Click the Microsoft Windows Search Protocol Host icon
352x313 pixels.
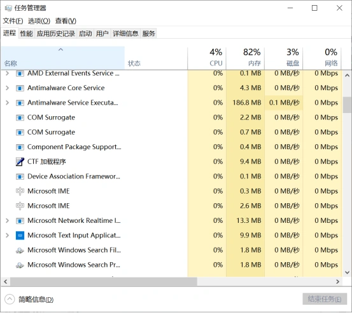click(20, 265)
